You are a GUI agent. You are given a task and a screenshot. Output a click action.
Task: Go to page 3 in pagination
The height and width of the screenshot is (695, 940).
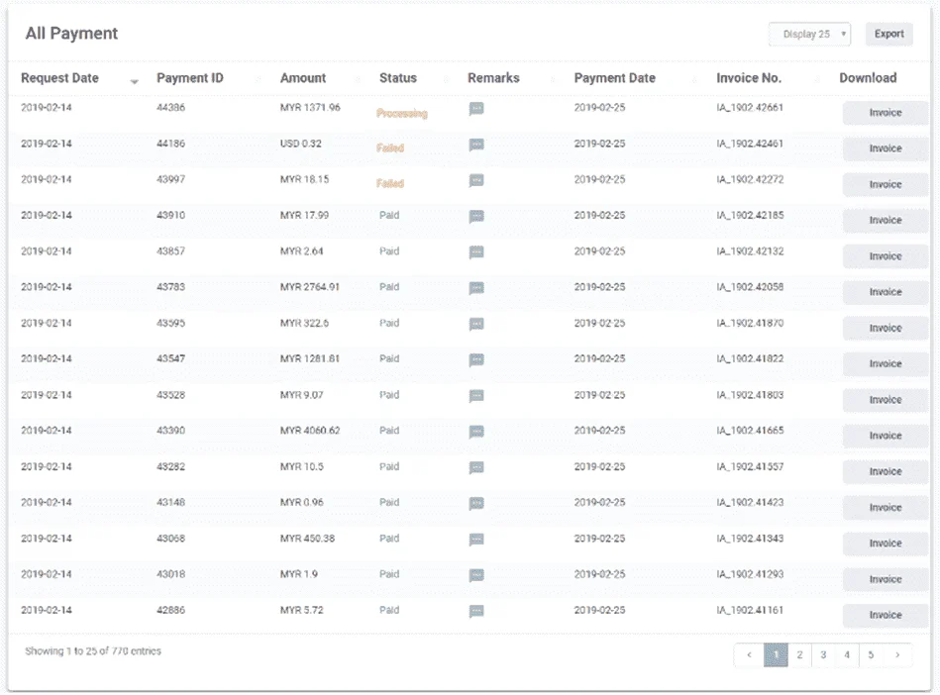coord(824,654)
